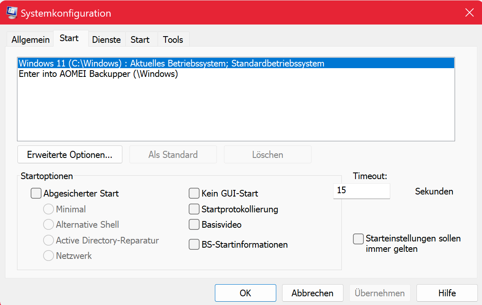Click Abbrechen to cancel

point(312,293)
